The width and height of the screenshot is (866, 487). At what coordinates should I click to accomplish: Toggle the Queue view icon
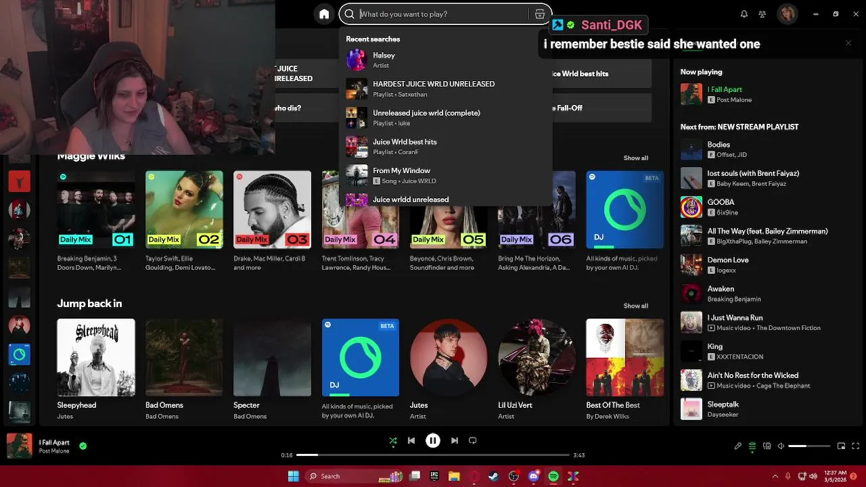pos(752,446)
